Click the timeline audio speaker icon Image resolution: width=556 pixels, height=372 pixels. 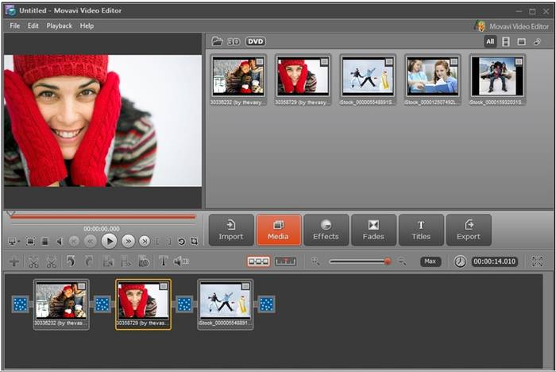181,262
